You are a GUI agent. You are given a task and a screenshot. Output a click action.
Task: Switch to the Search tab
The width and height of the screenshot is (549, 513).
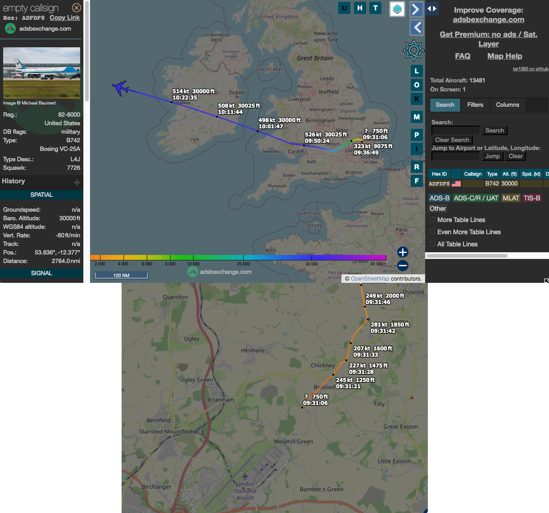coord(445,105)
